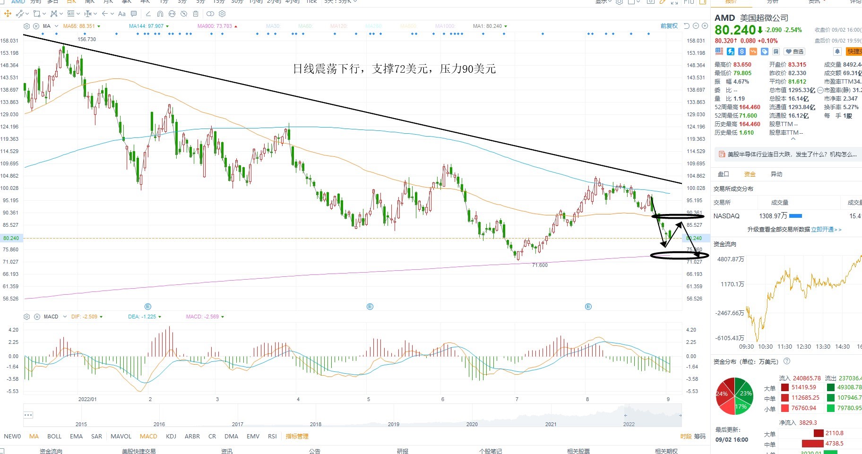Click the 前复权 price adjustment link
862x454 pixels.
[669, 26]
